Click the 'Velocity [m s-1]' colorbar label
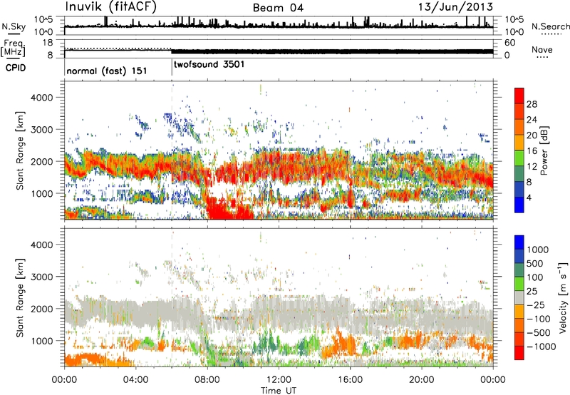The height and width of the screenshot is (395, 570). [x=563, y=297]
